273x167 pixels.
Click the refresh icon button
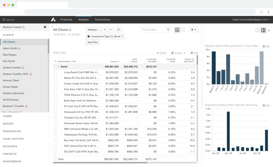click(119, 30)
